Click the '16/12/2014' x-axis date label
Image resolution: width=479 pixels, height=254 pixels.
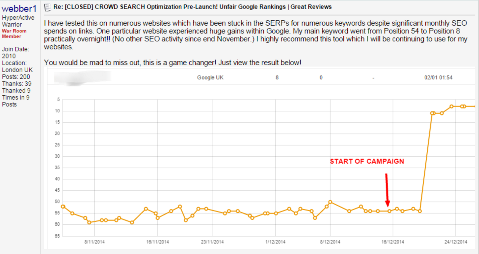393,242
